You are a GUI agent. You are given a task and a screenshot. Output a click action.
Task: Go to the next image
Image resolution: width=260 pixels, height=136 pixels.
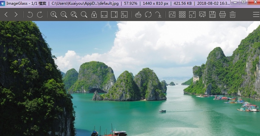[16, 14]
